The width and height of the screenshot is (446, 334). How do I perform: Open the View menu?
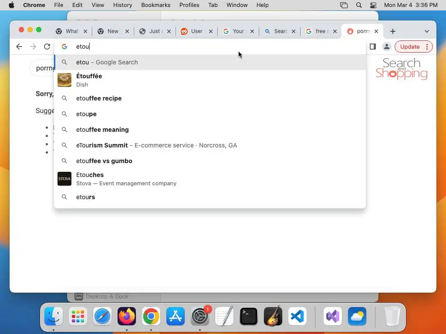point(98,5)
